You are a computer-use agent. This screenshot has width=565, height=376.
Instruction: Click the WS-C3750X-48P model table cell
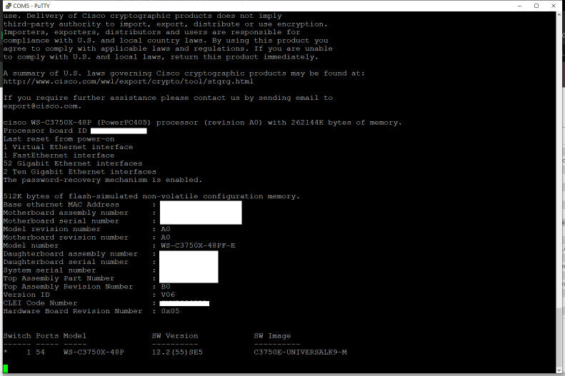[x=94, y=352]
